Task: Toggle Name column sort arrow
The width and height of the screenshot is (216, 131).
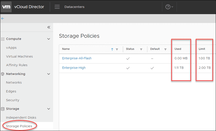Action: coord(112,49)
